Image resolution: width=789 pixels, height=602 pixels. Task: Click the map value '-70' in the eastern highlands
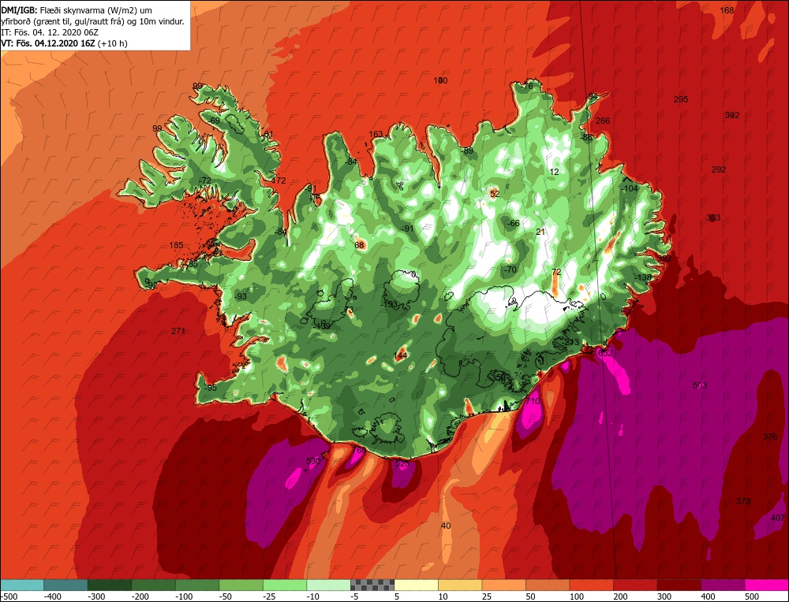[510, 269]
